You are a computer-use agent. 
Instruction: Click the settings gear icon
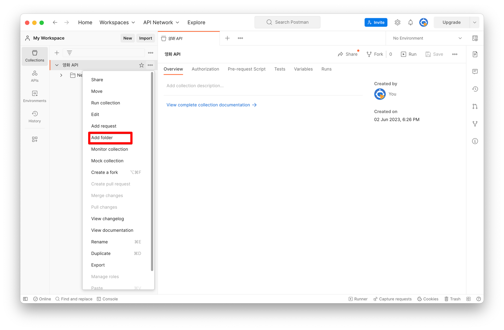[397, 22]
